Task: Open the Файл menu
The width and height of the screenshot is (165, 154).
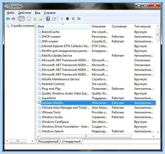Action: (10, 13)
